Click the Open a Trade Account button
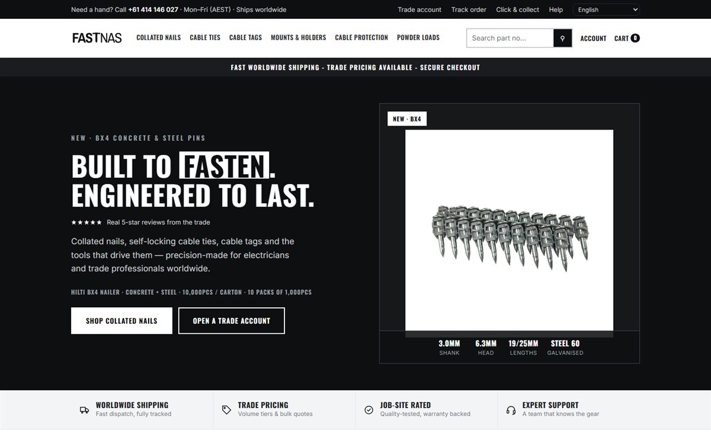 231,321
